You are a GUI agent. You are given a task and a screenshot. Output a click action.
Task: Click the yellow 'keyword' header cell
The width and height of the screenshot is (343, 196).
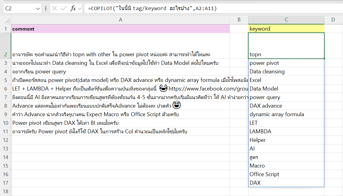286,29
